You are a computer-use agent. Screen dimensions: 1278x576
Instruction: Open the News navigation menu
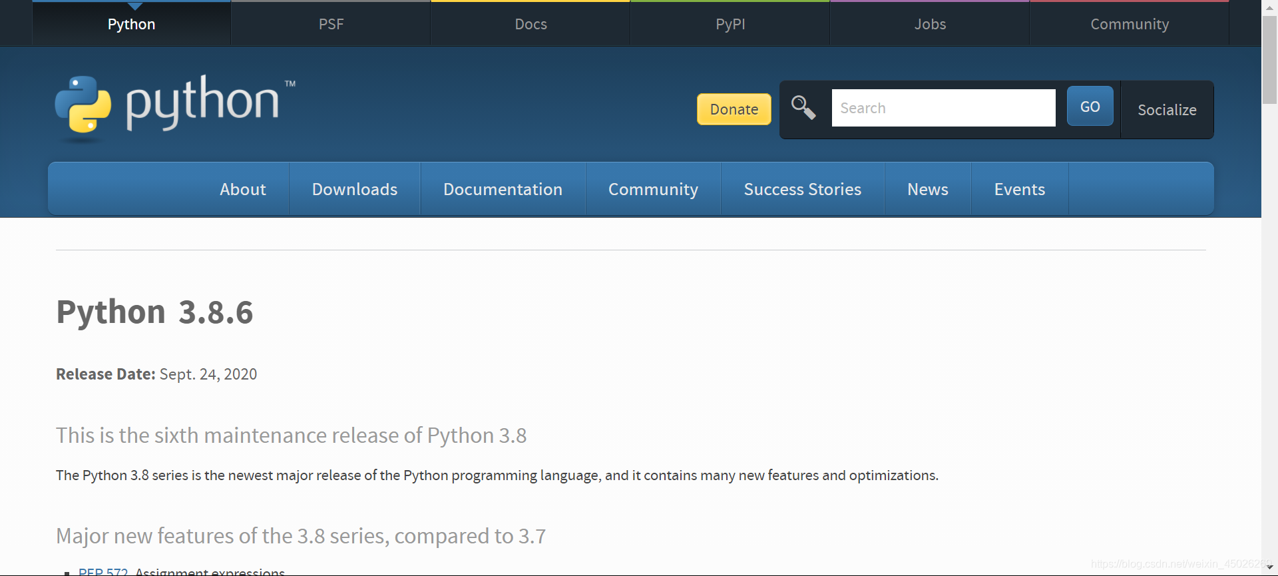[928, 189]
